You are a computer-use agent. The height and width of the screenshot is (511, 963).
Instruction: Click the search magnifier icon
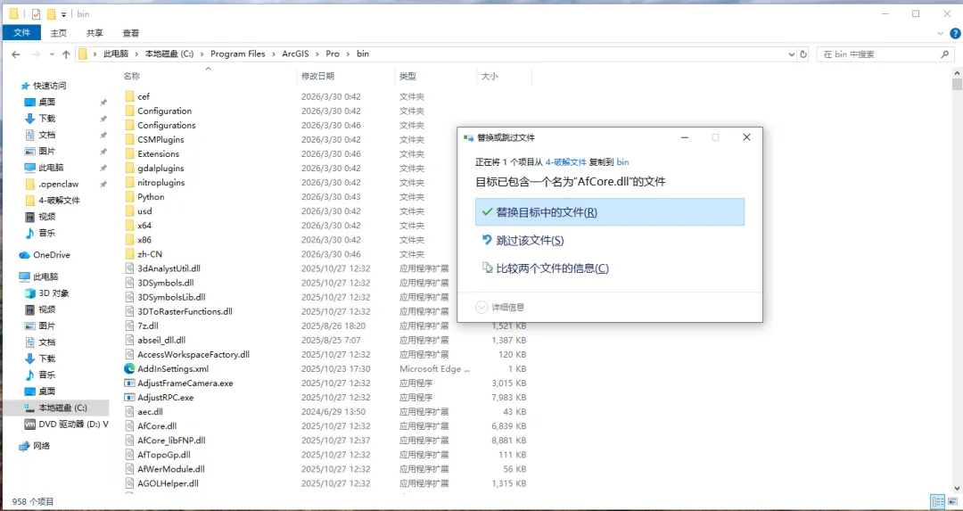(x=944, y=54)
